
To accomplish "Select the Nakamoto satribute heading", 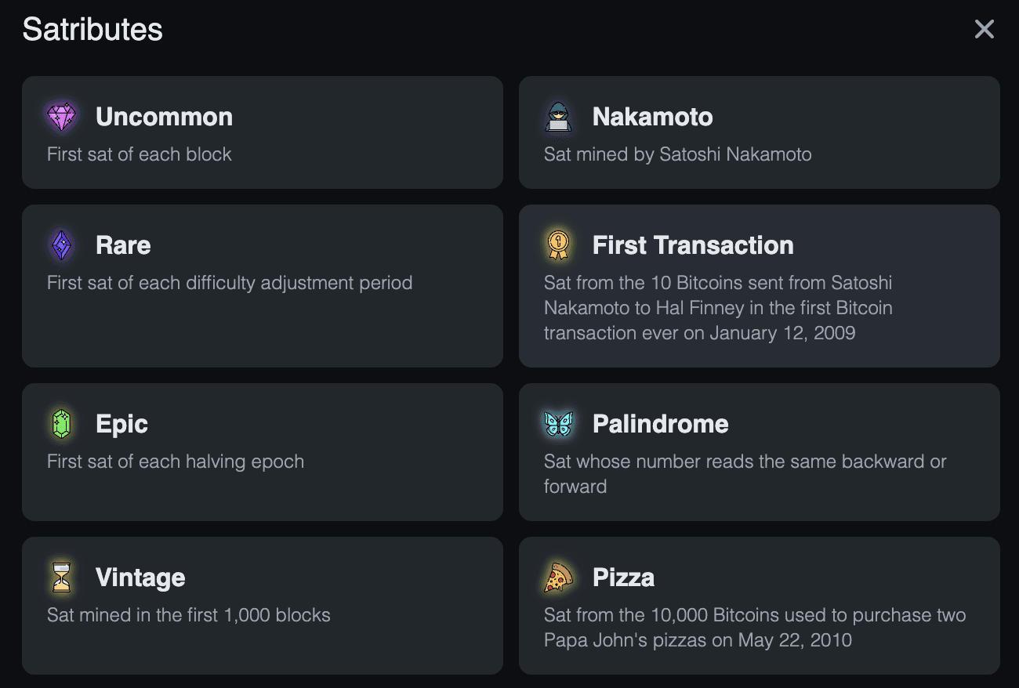I will tap(652, 117).
